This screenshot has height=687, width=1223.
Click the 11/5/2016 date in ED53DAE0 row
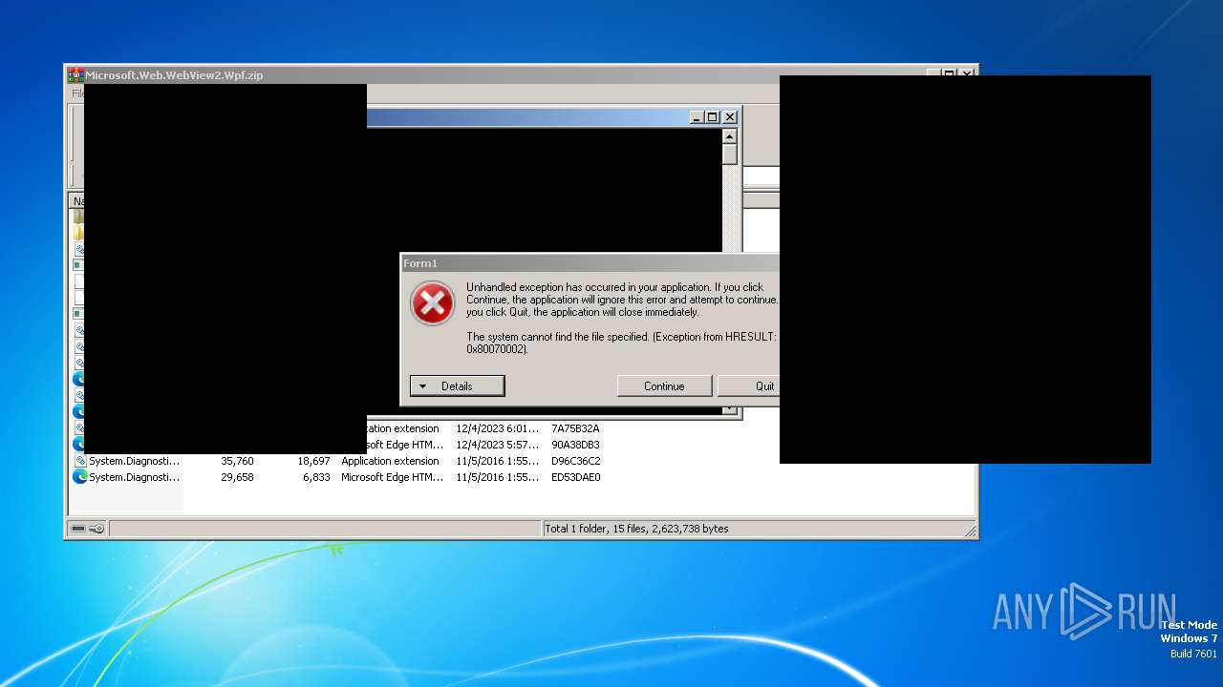tap(497, 477)
